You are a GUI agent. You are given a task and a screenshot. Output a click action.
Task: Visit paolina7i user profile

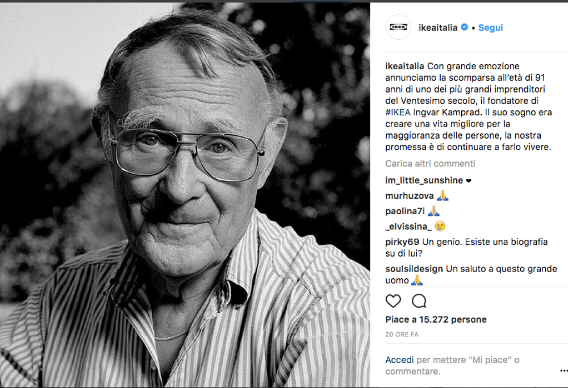404,211
